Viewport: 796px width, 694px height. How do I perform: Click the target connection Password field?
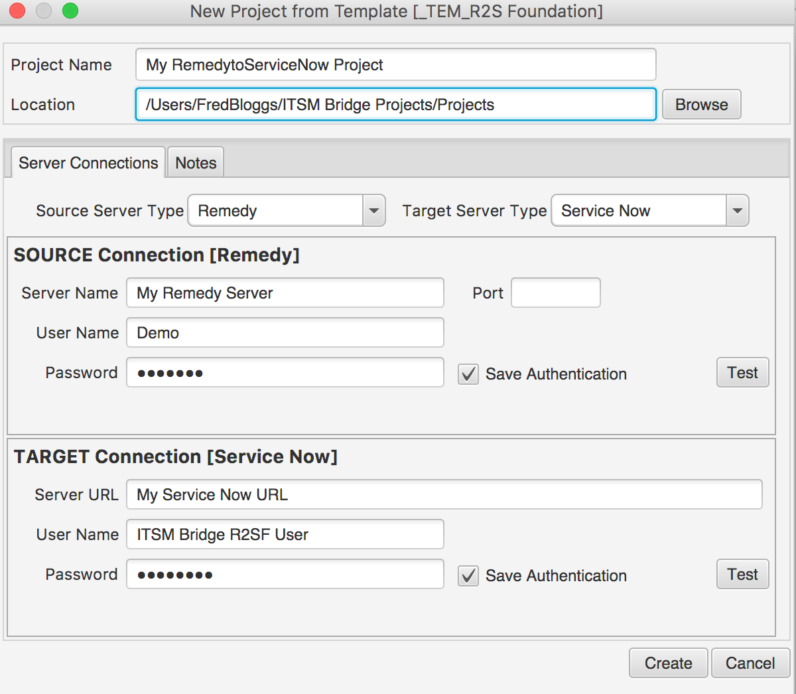pyautogui.click(x=285, y=574)
